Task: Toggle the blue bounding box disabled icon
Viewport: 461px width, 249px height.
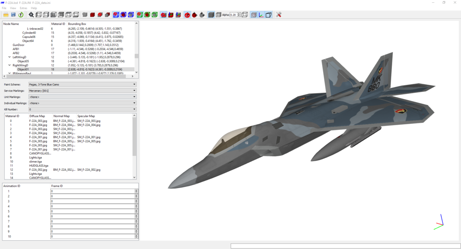Action: pos(116,15)
